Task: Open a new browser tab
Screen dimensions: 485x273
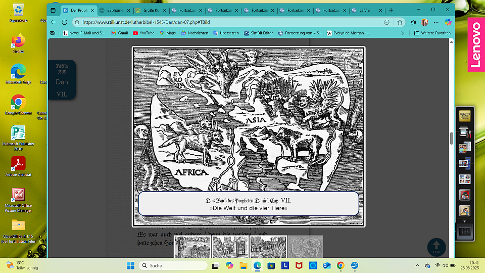Action: 391,10
